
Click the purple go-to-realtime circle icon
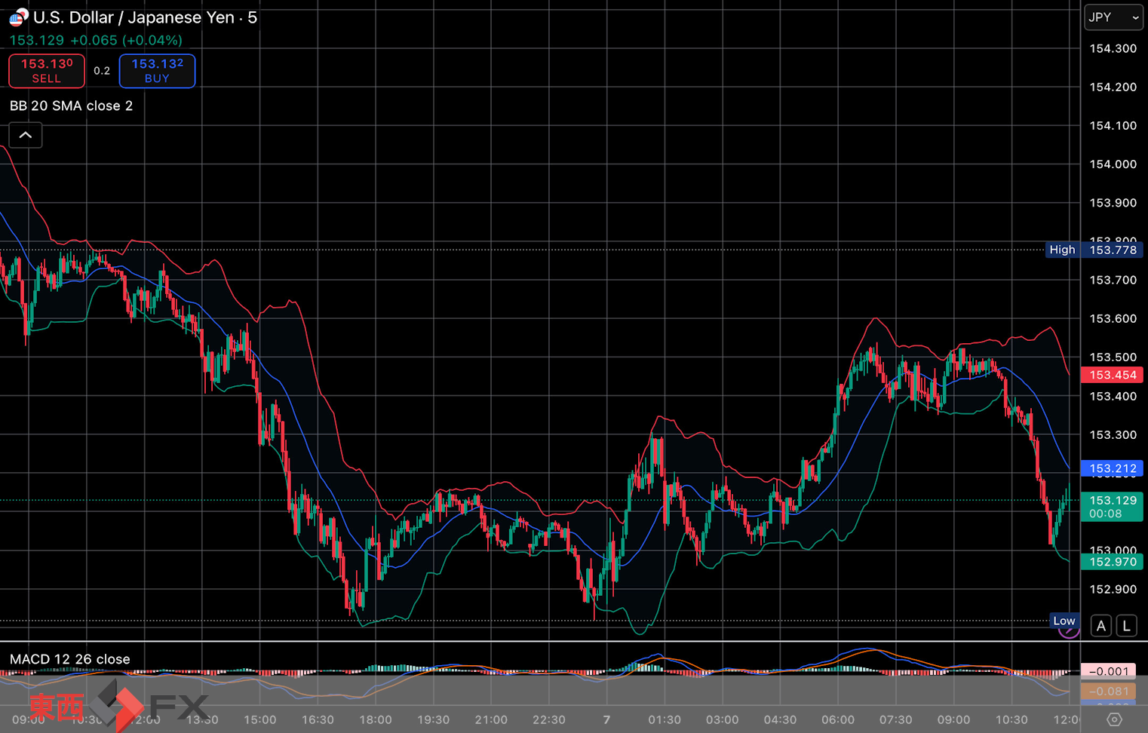pyautogui.click(x=1068, y=632)
